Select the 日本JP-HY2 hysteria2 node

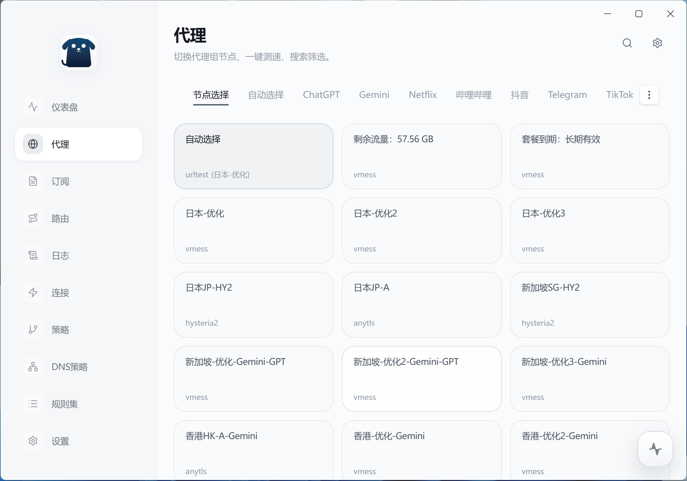tap(254, 304)
